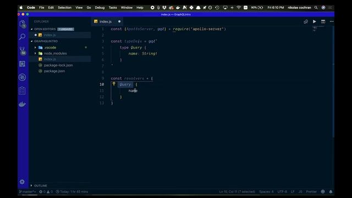Image resolution: width=352 pixels, height=198 pixels.
Task: Open the Window menu
Action: pyautogui.click(x=127, y=8)
